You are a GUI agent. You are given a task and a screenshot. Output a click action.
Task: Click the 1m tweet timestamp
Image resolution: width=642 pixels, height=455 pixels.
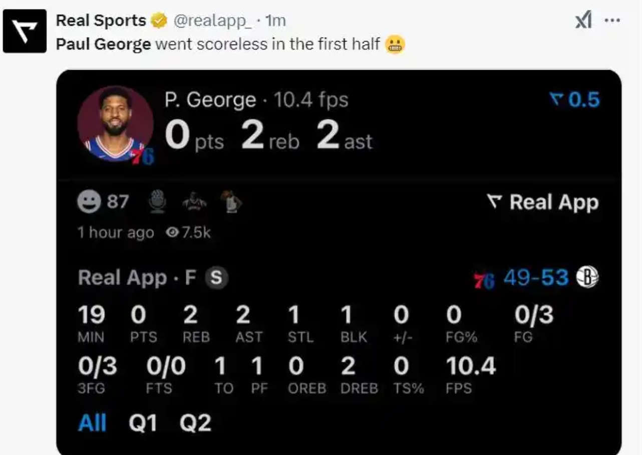pos(275,21)
